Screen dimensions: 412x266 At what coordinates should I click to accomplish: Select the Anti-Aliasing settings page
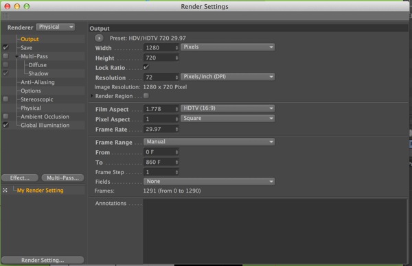click(x=38, y=82)
